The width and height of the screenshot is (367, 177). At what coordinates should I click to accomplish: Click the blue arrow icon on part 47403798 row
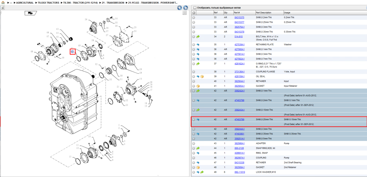coord(198,100)
